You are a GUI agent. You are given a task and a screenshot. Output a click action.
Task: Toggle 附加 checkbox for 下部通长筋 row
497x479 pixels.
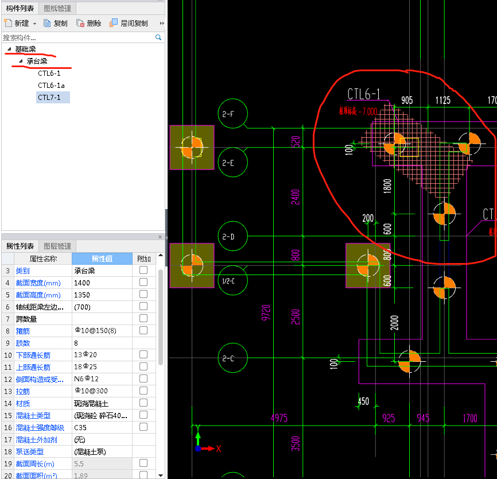(143, 354)
